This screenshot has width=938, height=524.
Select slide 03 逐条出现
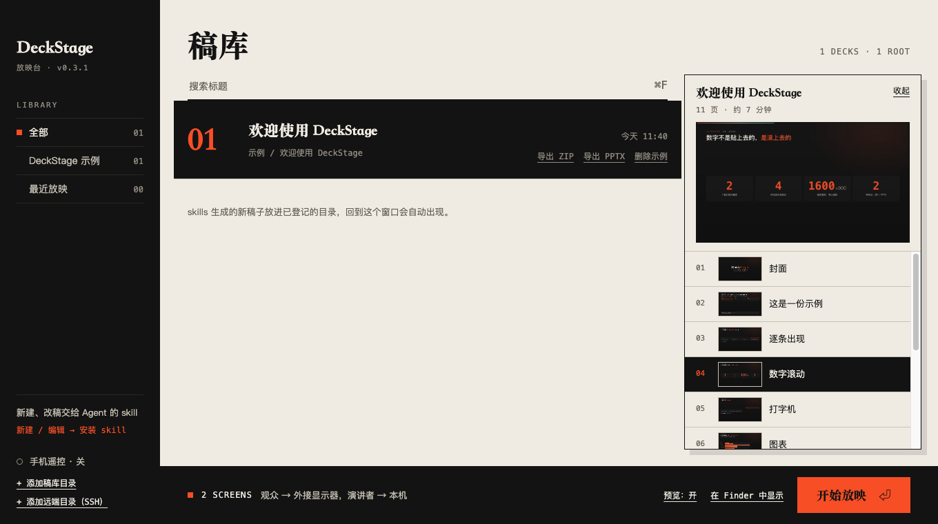coord(797,339)
